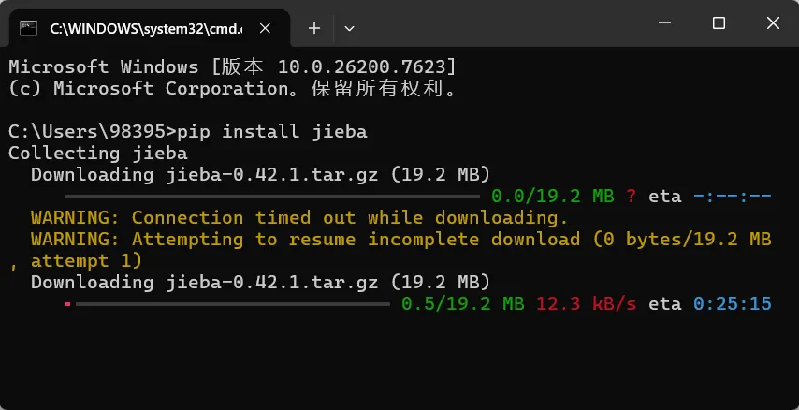Click the blue eta 0:25:15 value

(733, 304)
